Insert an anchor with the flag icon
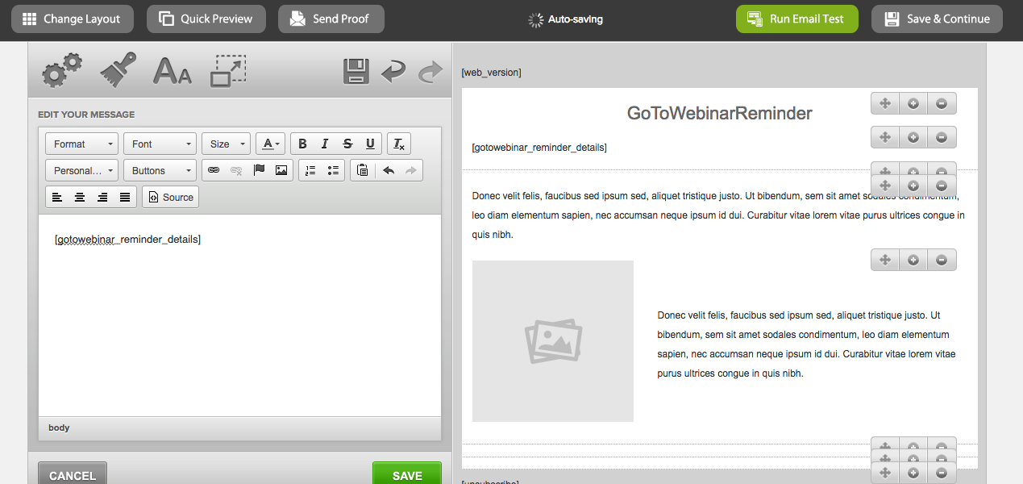This screenshot has width=1023, height=484. coord(259,170)
